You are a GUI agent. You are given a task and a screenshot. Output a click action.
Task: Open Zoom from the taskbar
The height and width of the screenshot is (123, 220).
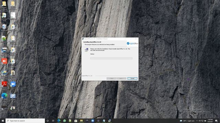click(92, 121)
